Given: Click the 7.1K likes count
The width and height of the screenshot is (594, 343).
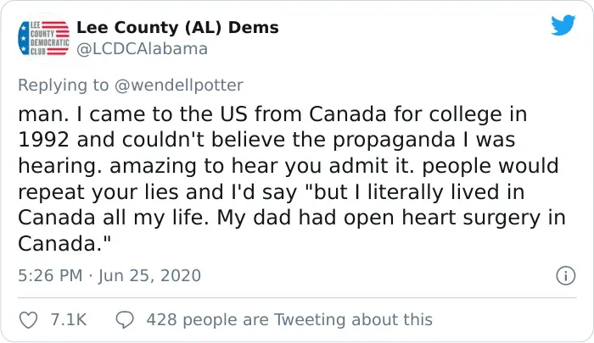Looking at the screenshot, I should point(69,320).
